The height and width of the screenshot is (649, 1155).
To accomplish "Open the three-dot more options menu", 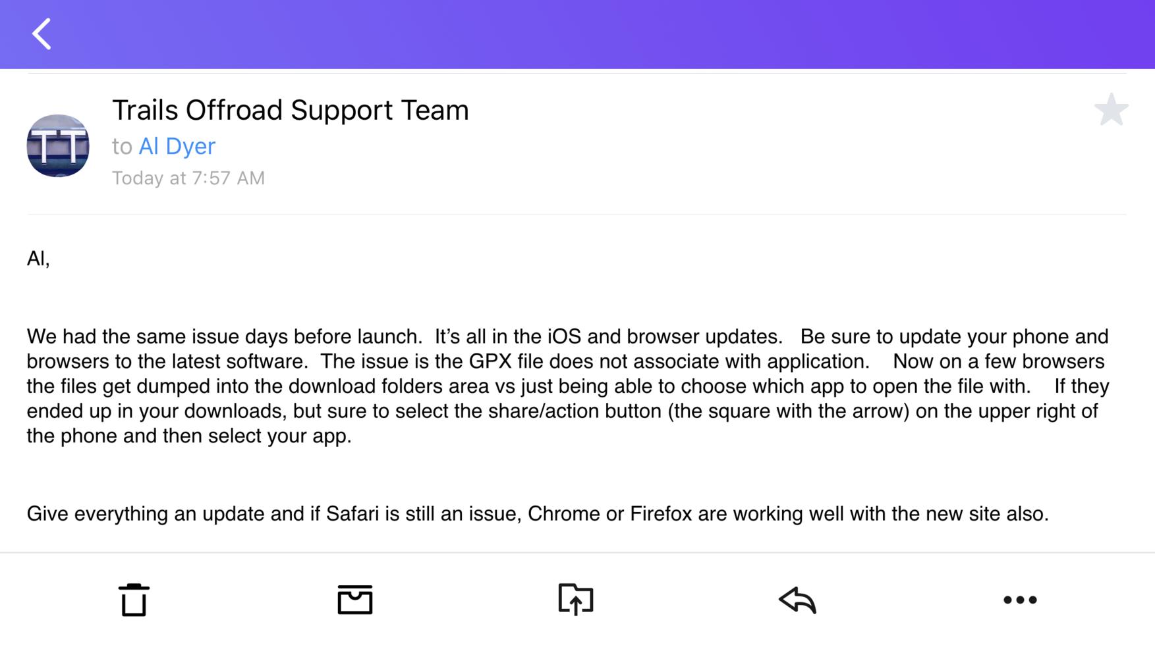I will [1020, 600].
